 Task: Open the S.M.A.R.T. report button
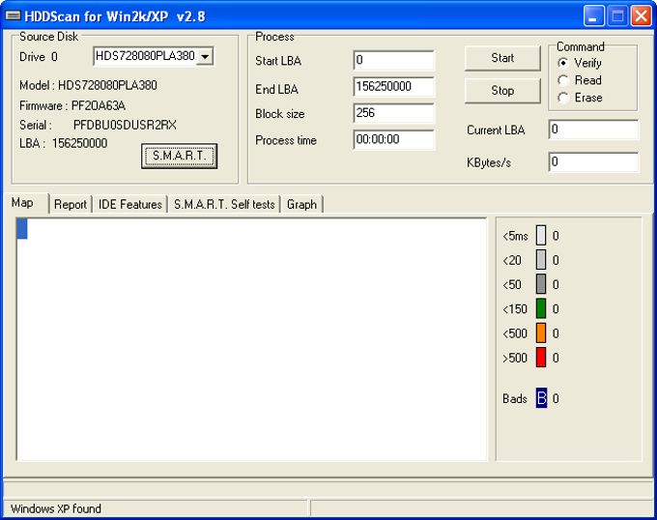[x=179, y=156]
